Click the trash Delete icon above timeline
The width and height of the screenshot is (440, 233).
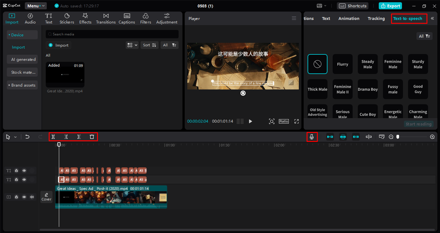point(92,137)
